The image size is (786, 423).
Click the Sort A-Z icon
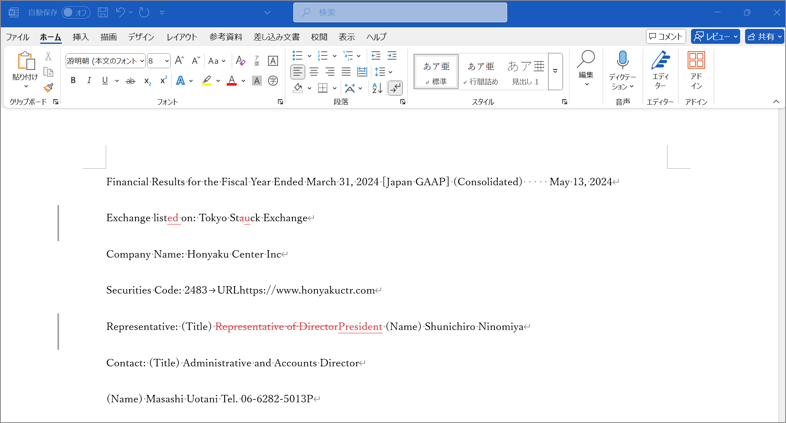click(377, 88)
